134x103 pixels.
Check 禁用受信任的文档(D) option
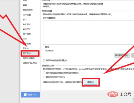[44, 77]
